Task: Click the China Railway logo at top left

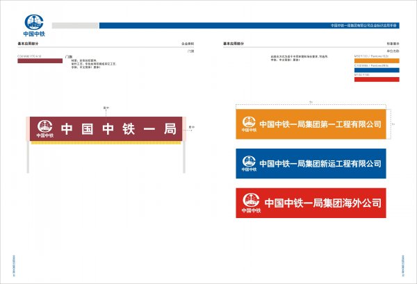Action: (x=33, y=24)
